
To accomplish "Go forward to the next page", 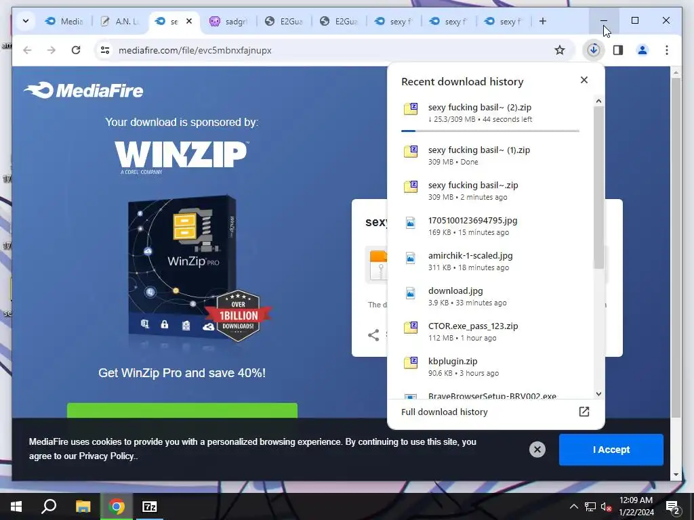I will [x=52, y=50].
